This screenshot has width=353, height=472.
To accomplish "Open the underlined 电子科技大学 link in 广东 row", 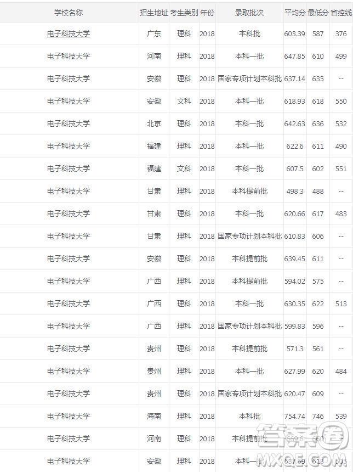I will 69,33.
